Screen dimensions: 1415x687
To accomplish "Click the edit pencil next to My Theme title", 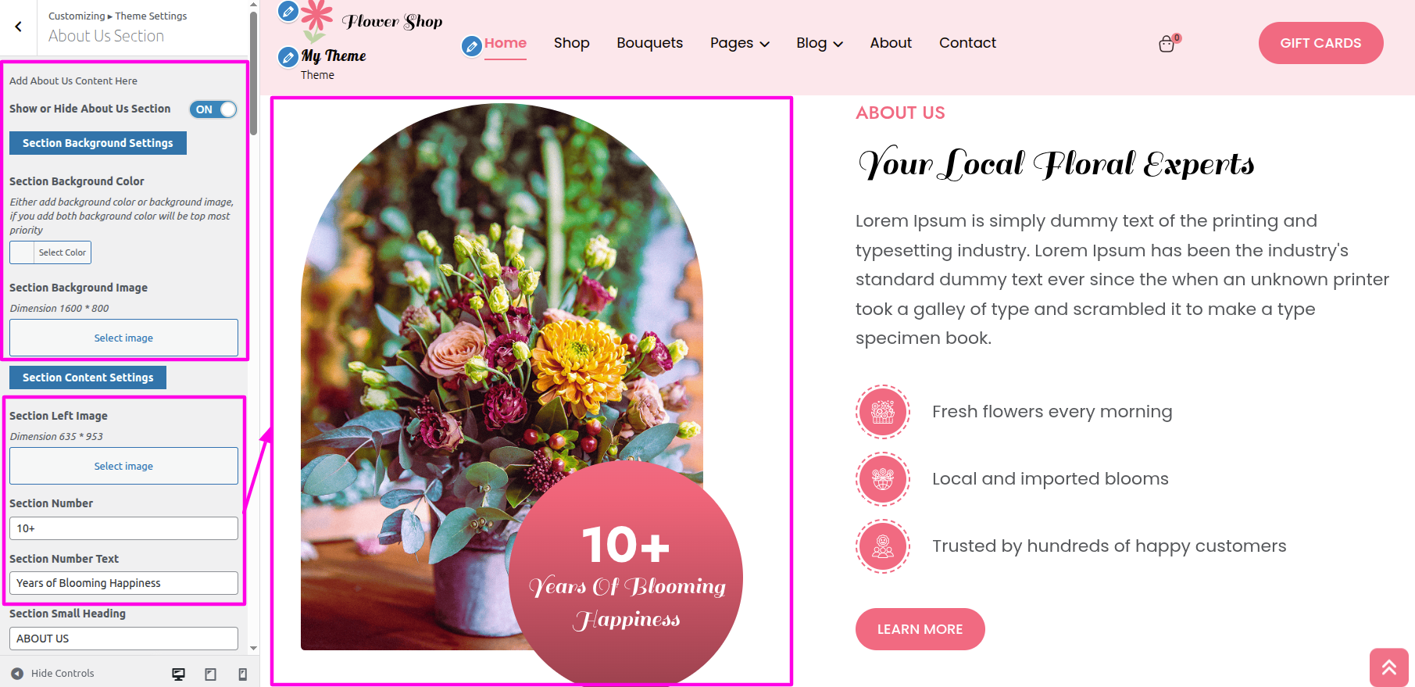I will coord(288,56).
